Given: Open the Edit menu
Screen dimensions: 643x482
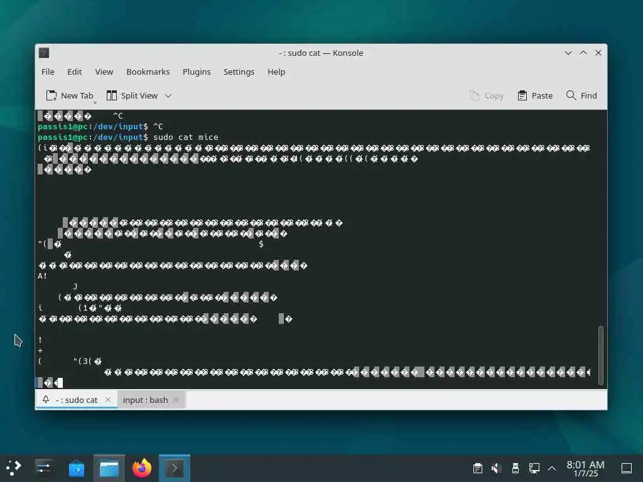Looking at the screenshot, I should pos(74,72).
